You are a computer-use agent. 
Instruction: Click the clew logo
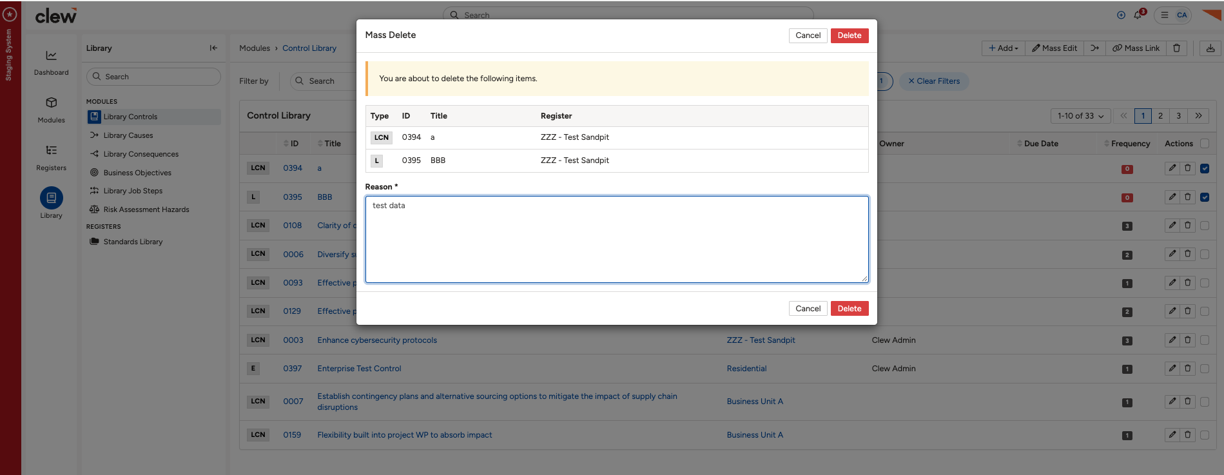click(x=56, y=15)
